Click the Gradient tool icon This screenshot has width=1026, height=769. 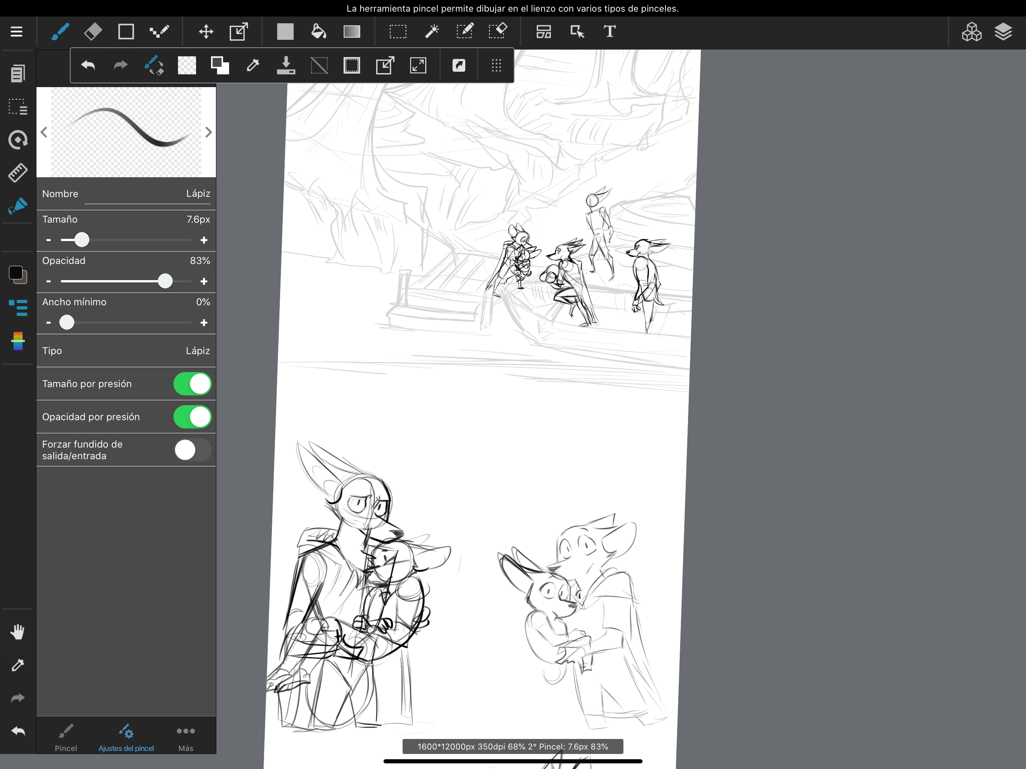tap(352, 32)
